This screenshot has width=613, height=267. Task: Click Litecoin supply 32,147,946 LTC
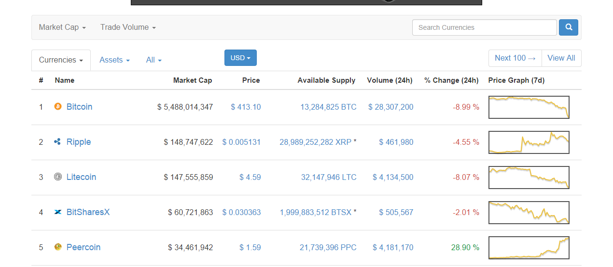(329, 177)
